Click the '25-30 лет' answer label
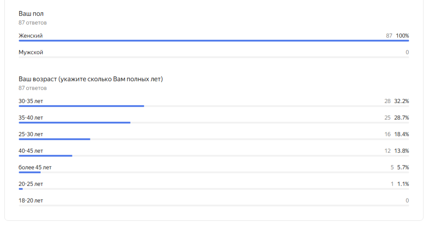 click(x=31, y=134)
